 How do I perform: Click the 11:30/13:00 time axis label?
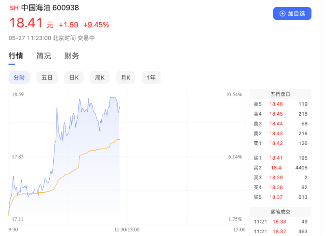(x=127, y=230)
